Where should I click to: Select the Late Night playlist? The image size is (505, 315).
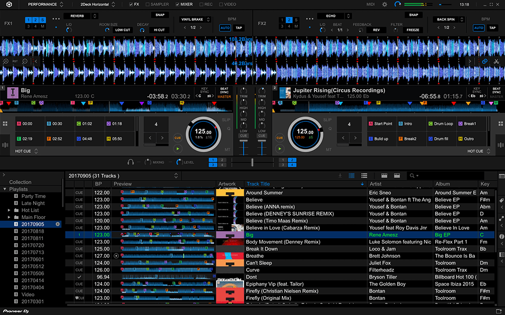(x=33, y=203)
